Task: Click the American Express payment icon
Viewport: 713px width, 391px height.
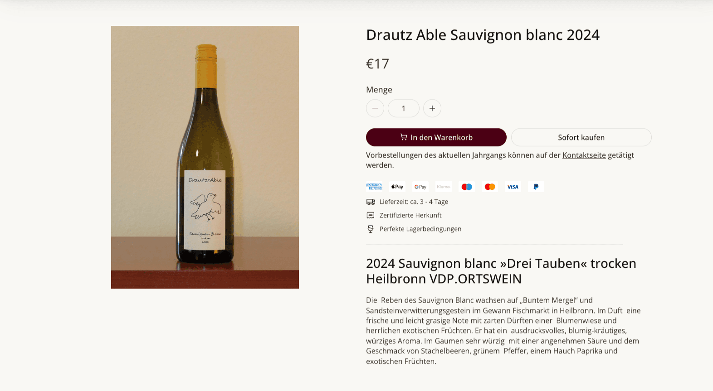Action: (374, 187)
